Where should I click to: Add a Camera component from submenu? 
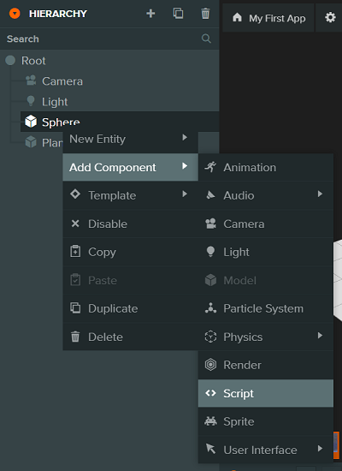tap(266, 224)
